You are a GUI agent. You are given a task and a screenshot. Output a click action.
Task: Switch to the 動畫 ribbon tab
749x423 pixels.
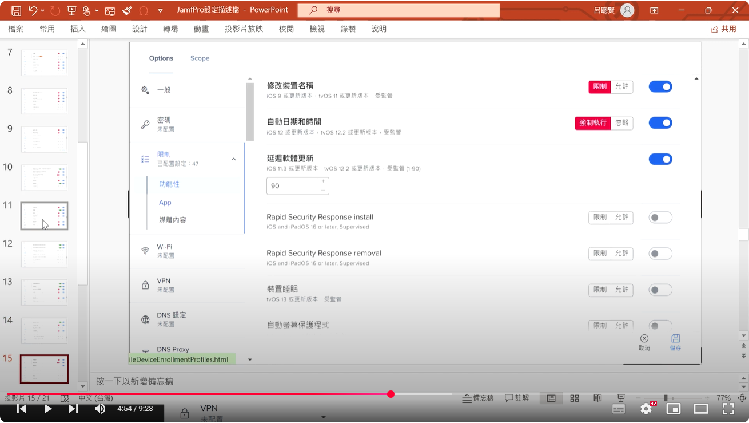click(201, 29)
